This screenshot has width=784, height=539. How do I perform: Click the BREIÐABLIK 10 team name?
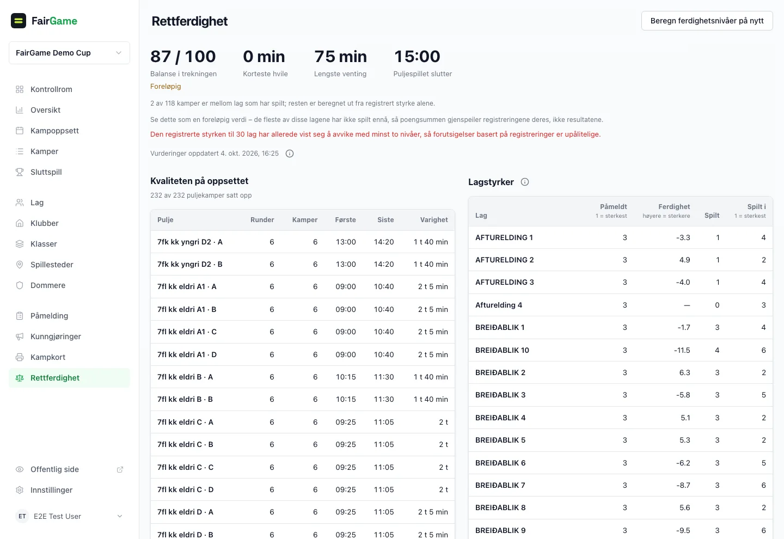(502, 350)
